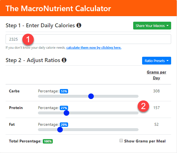This screenshot has width=177, height=153.
Task: Follow the calculate them now link
Action: 94,48
